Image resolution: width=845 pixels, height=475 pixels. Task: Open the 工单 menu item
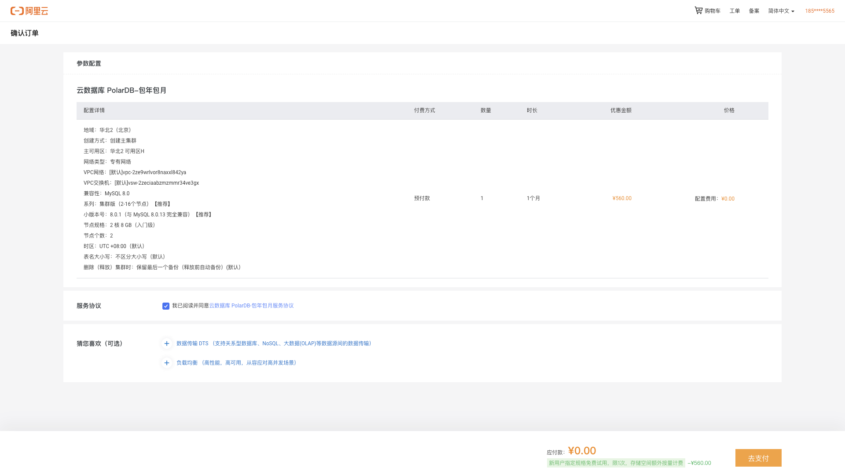pyautogui.click(x=735, y=11)
